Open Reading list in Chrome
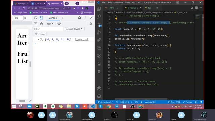 86,13
